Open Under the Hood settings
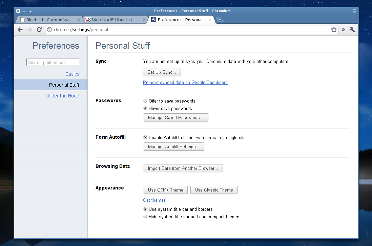Image resolution: width=372 pixels, height=246 pixels. tap(62, 96)
